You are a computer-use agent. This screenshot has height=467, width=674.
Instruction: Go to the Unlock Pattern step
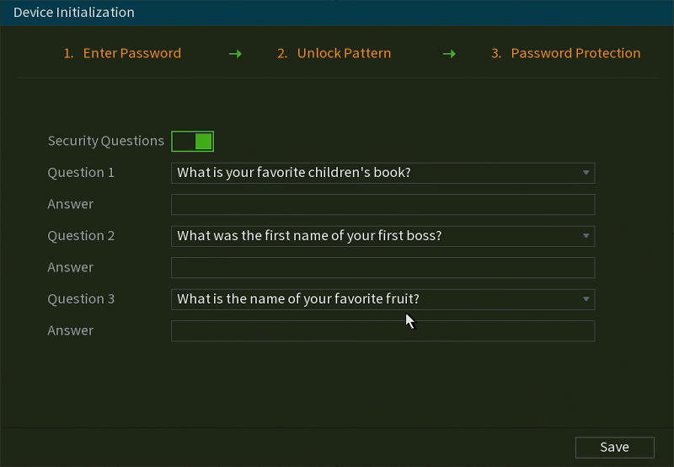click(x=334, y=53)
